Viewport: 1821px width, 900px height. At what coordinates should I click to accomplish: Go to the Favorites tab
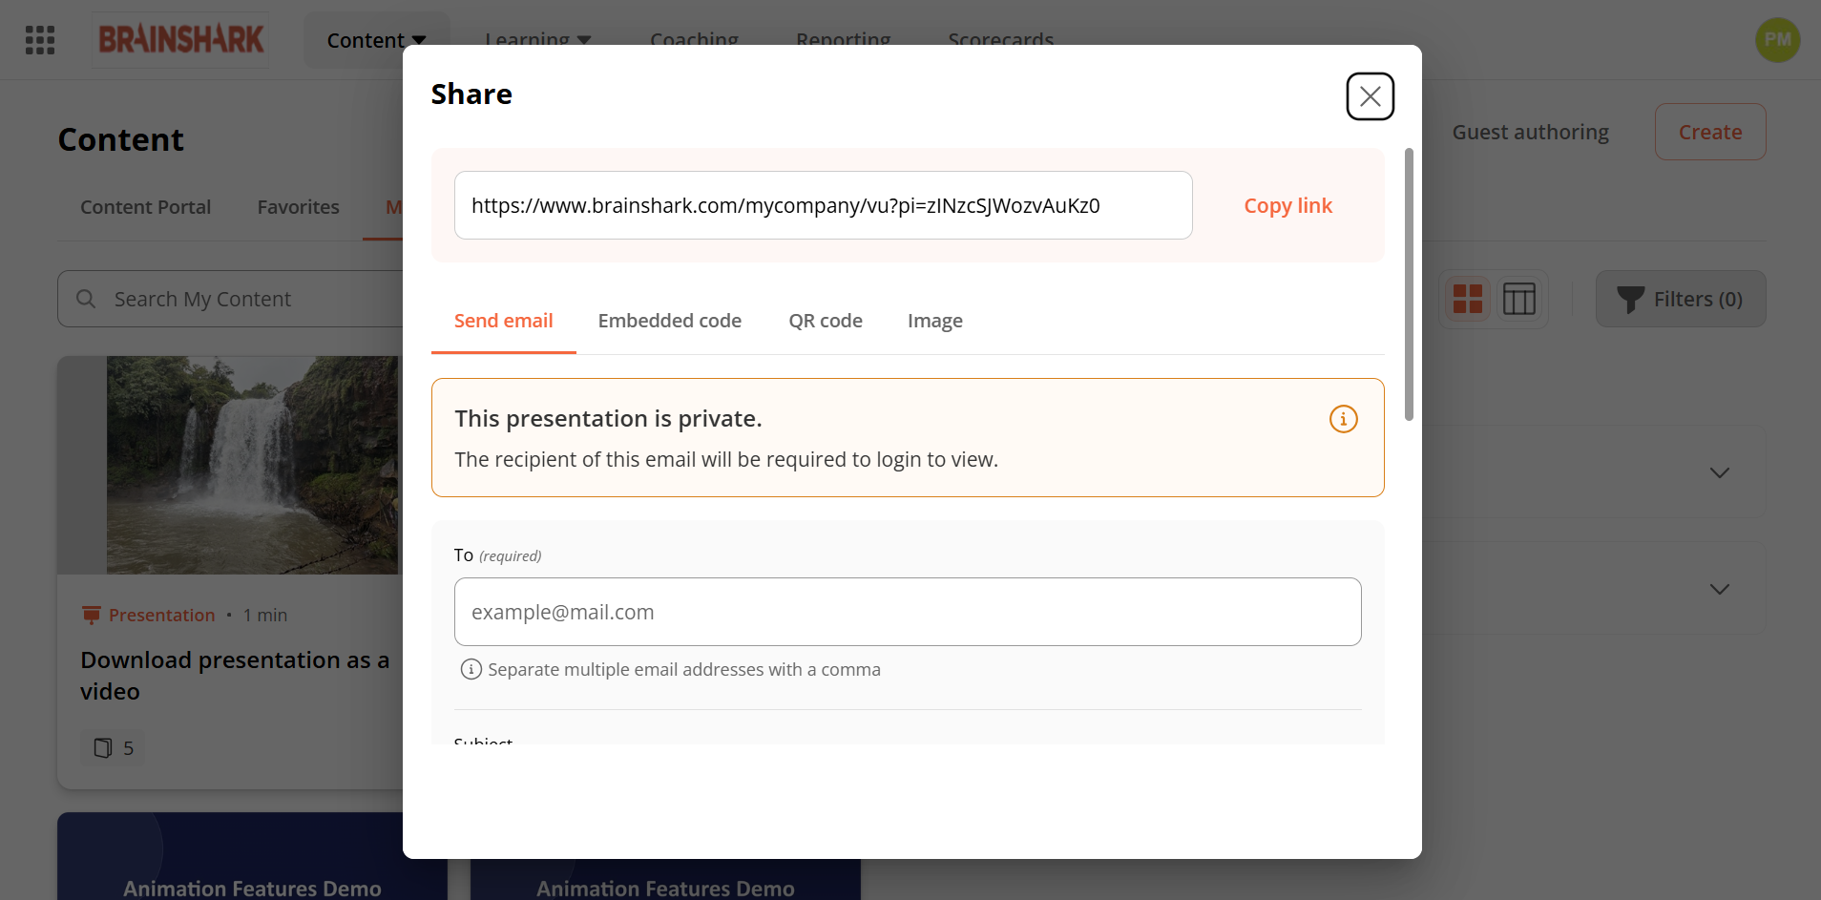coord(298,207)
